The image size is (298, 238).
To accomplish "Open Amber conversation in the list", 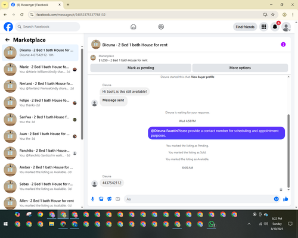I will coord(40,170).
